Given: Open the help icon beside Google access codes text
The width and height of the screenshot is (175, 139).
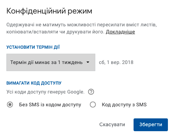Looking at the screenshot, I should tap(91, 92).
